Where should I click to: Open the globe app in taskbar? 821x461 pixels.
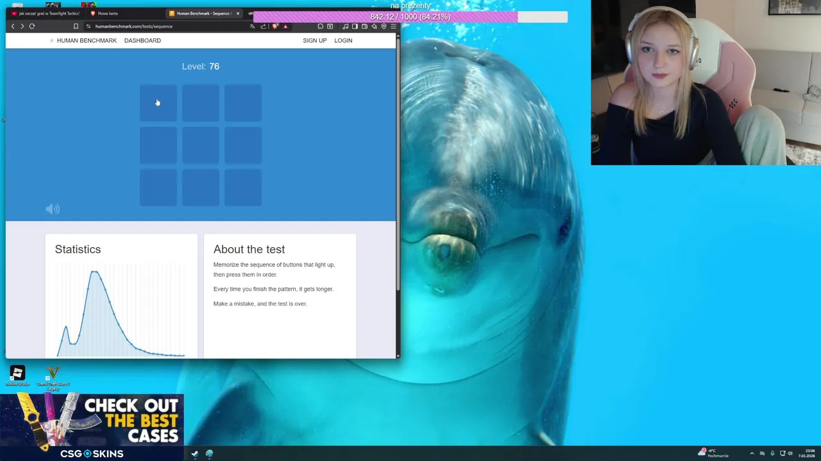click(209, 453)
